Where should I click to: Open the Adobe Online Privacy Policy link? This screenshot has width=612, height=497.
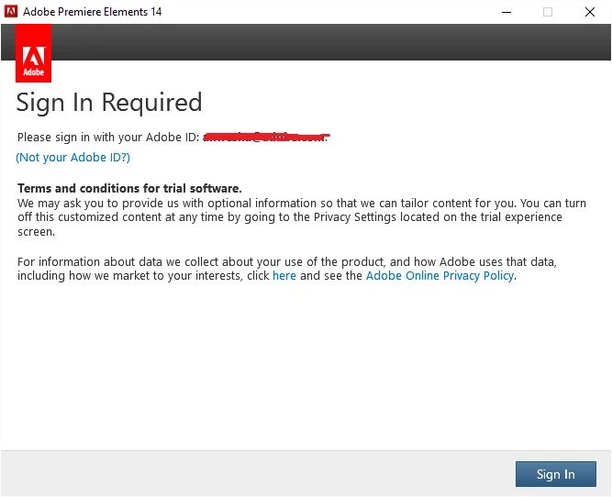[x=440, y=275]
